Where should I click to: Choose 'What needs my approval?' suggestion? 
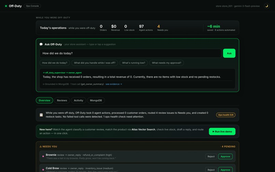click(x=167, y=63)
